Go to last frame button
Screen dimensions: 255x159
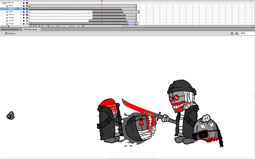(x=42, y=26)
